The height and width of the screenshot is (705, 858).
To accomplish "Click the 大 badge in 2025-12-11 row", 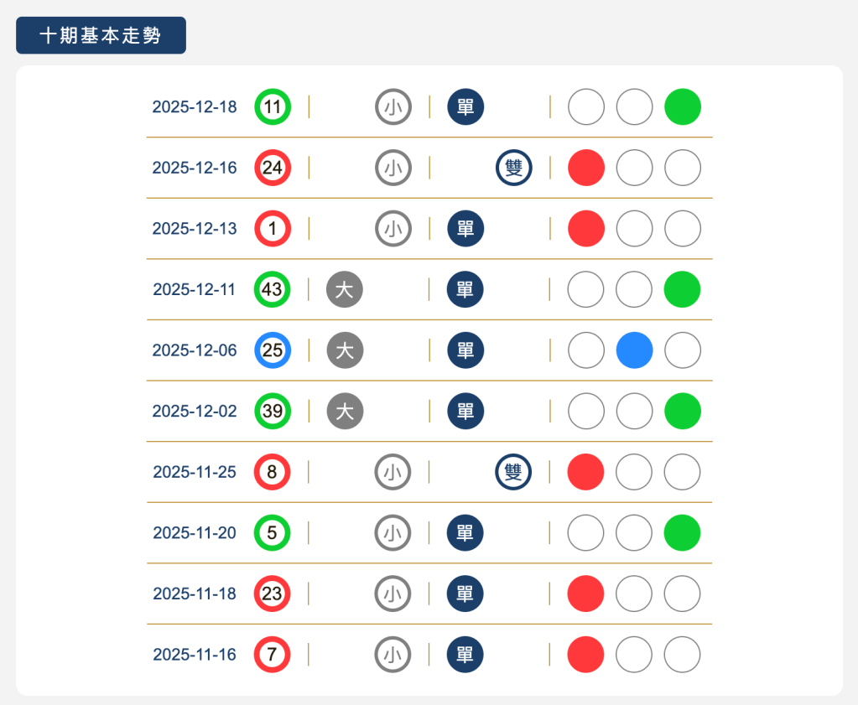I will click(x=345, y=289).
